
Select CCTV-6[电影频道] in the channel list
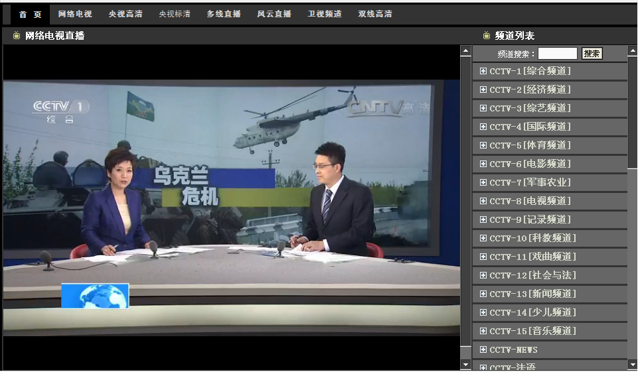click(530, 164)
